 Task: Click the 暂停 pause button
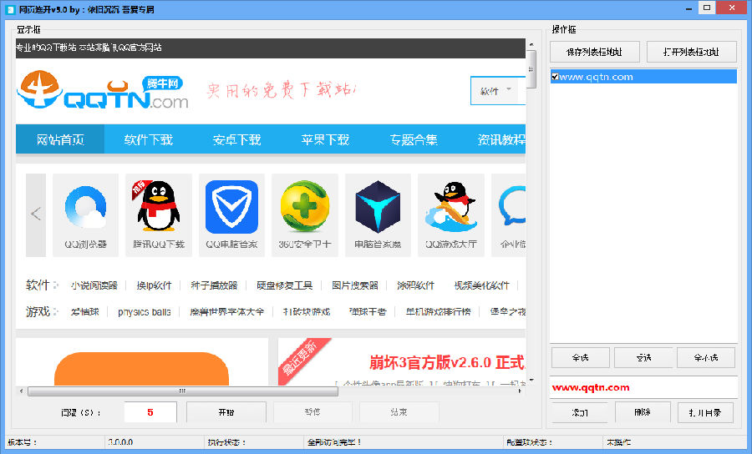pyautogui.click(x=312, y=412)
